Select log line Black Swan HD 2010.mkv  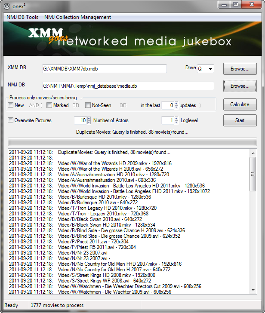pyautogui.click(x=107, y=225)
